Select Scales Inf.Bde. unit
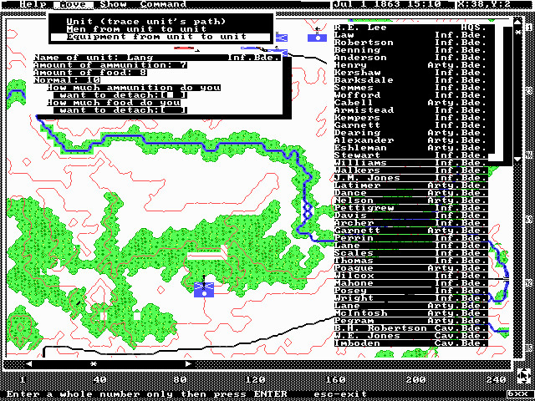The width and height of the screenshot is (535, 401). click(x=410, y=252)
